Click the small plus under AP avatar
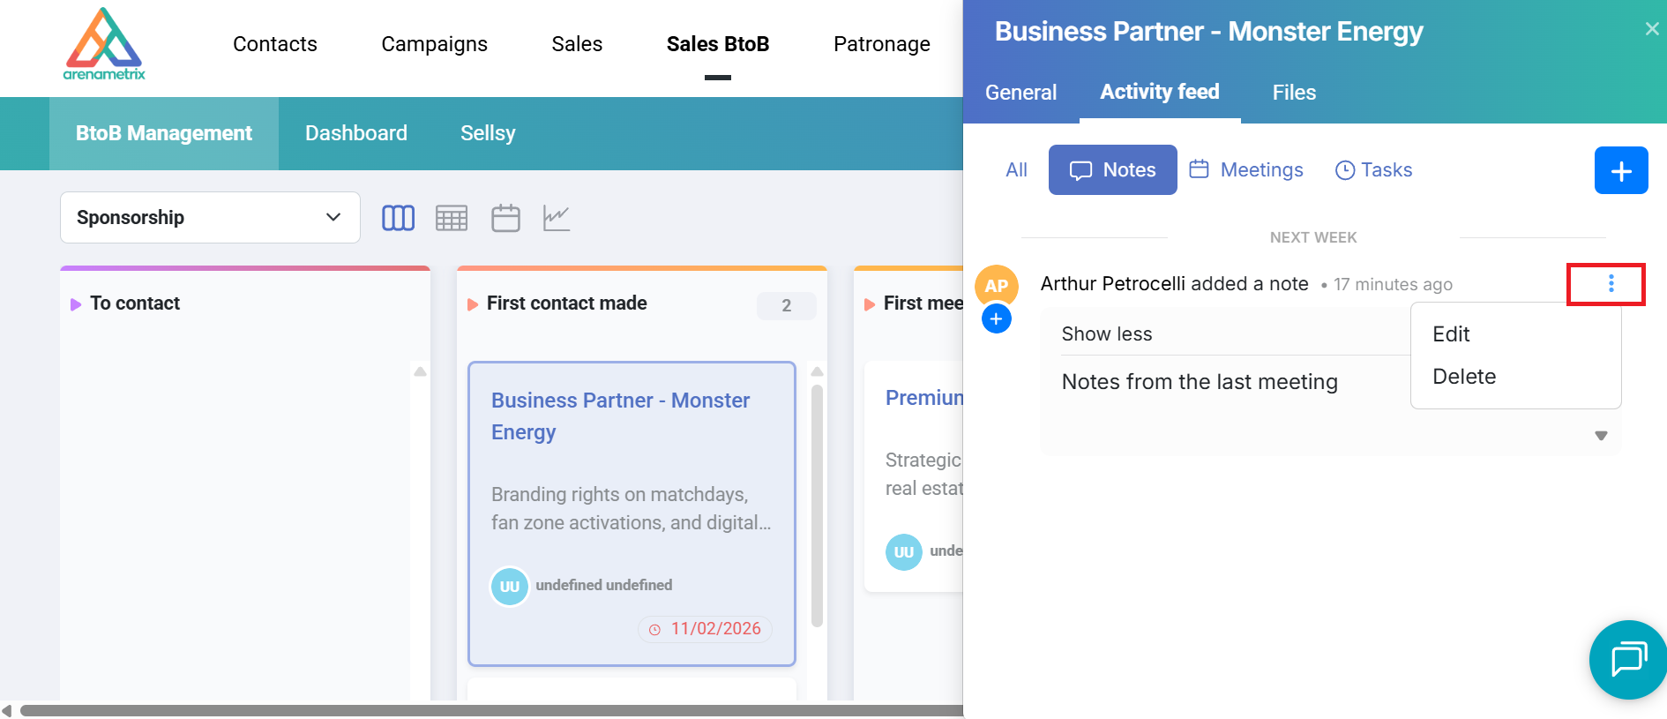This screenshot has width=1667, height=719. click(996, 319)
